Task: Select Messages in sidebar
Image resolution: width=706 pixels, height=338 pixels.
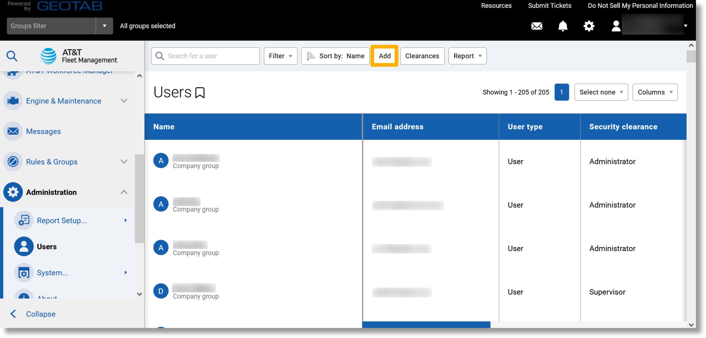Action: point(43,132)
